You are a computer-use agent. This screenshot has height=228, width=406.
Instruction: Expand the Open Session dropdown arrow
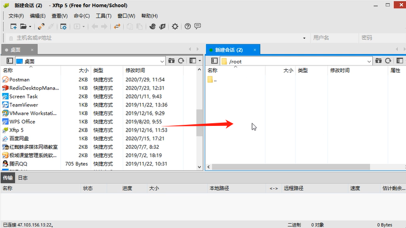pos(30,26)
